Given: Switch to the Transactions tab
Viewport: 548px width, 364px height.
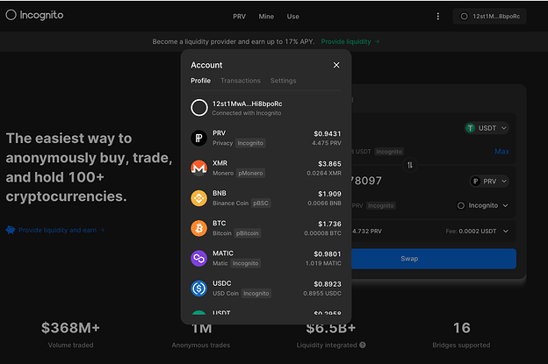Looking at the screenshot, I should tap(240, 81).
